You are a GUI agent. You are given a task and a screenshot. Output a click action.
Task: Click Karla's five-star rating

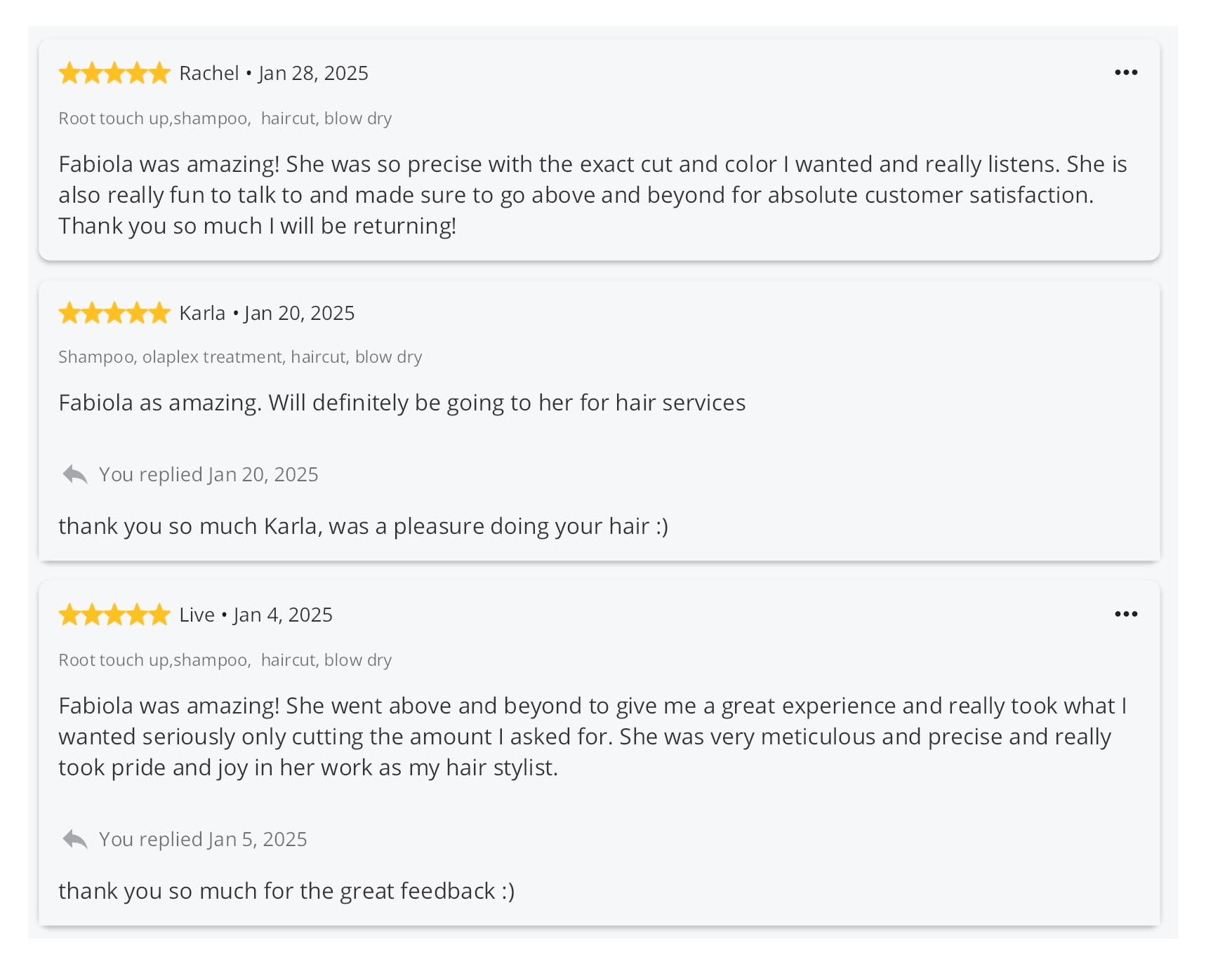coord(114,313)
